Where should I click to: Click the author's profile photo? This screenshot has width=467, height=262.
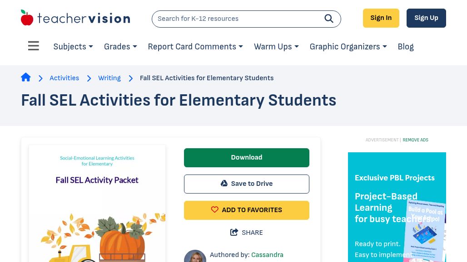point(195,256)
